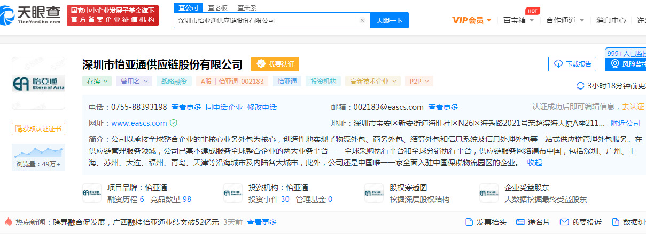
Task: Click the refresh icon next to 3小时18分钟前
Action: click(x=581, y=86)
